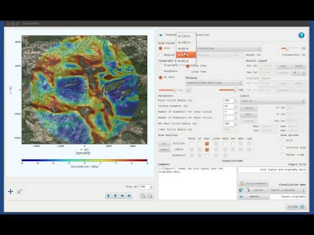Click the Autocomments button icon
This screenshot has height=235, width=314.
click(x=242, y=183)
